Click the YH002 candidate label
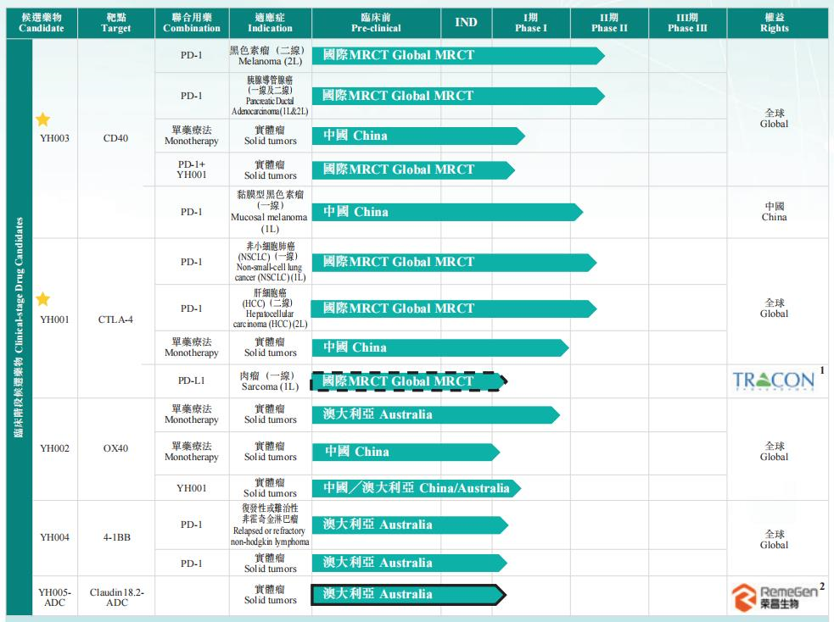 tap(54, 448)
